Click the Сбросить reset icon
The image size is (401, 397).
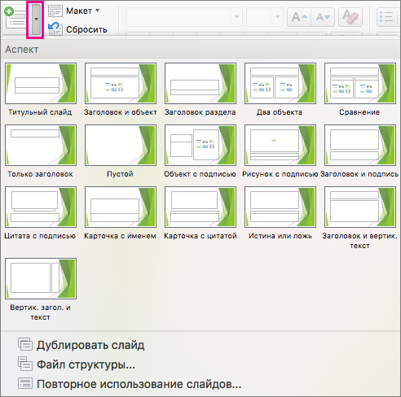pyautogui.click(x=55, y=29)
